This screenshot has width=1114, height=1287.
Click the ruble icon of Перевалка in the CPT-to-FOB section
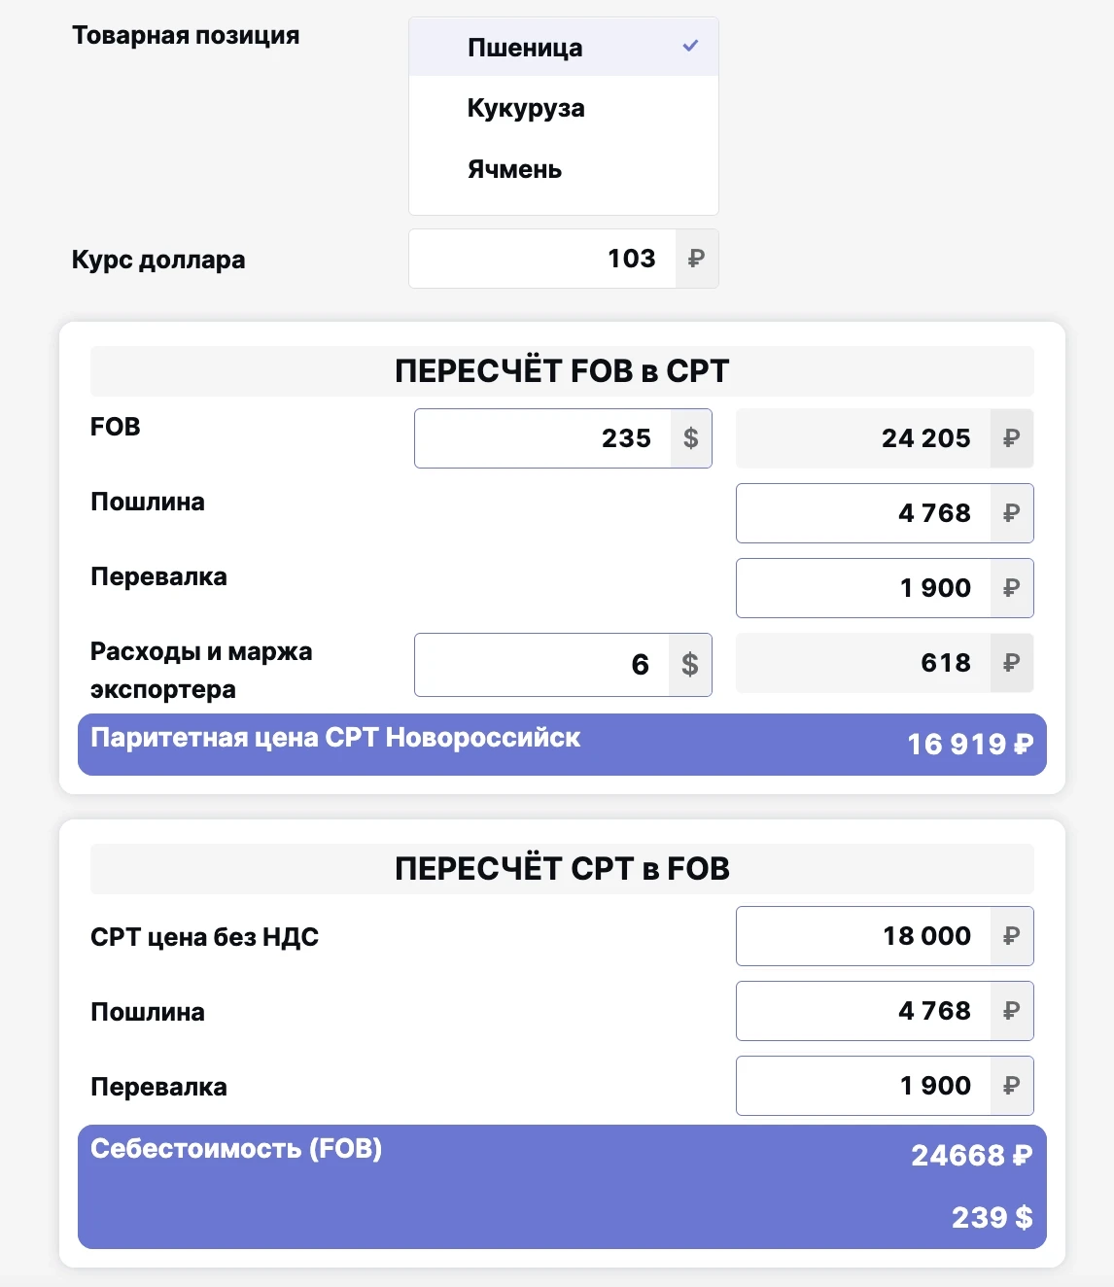(x=1011, y=1086)
